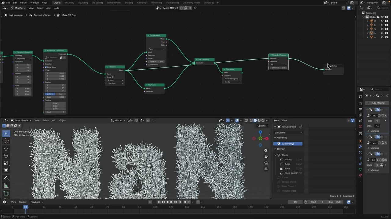Screen dimensions: 391x219
Task: Open the Evaluated dropdown in spreadsheet
Action: click(x=288, y=133)
